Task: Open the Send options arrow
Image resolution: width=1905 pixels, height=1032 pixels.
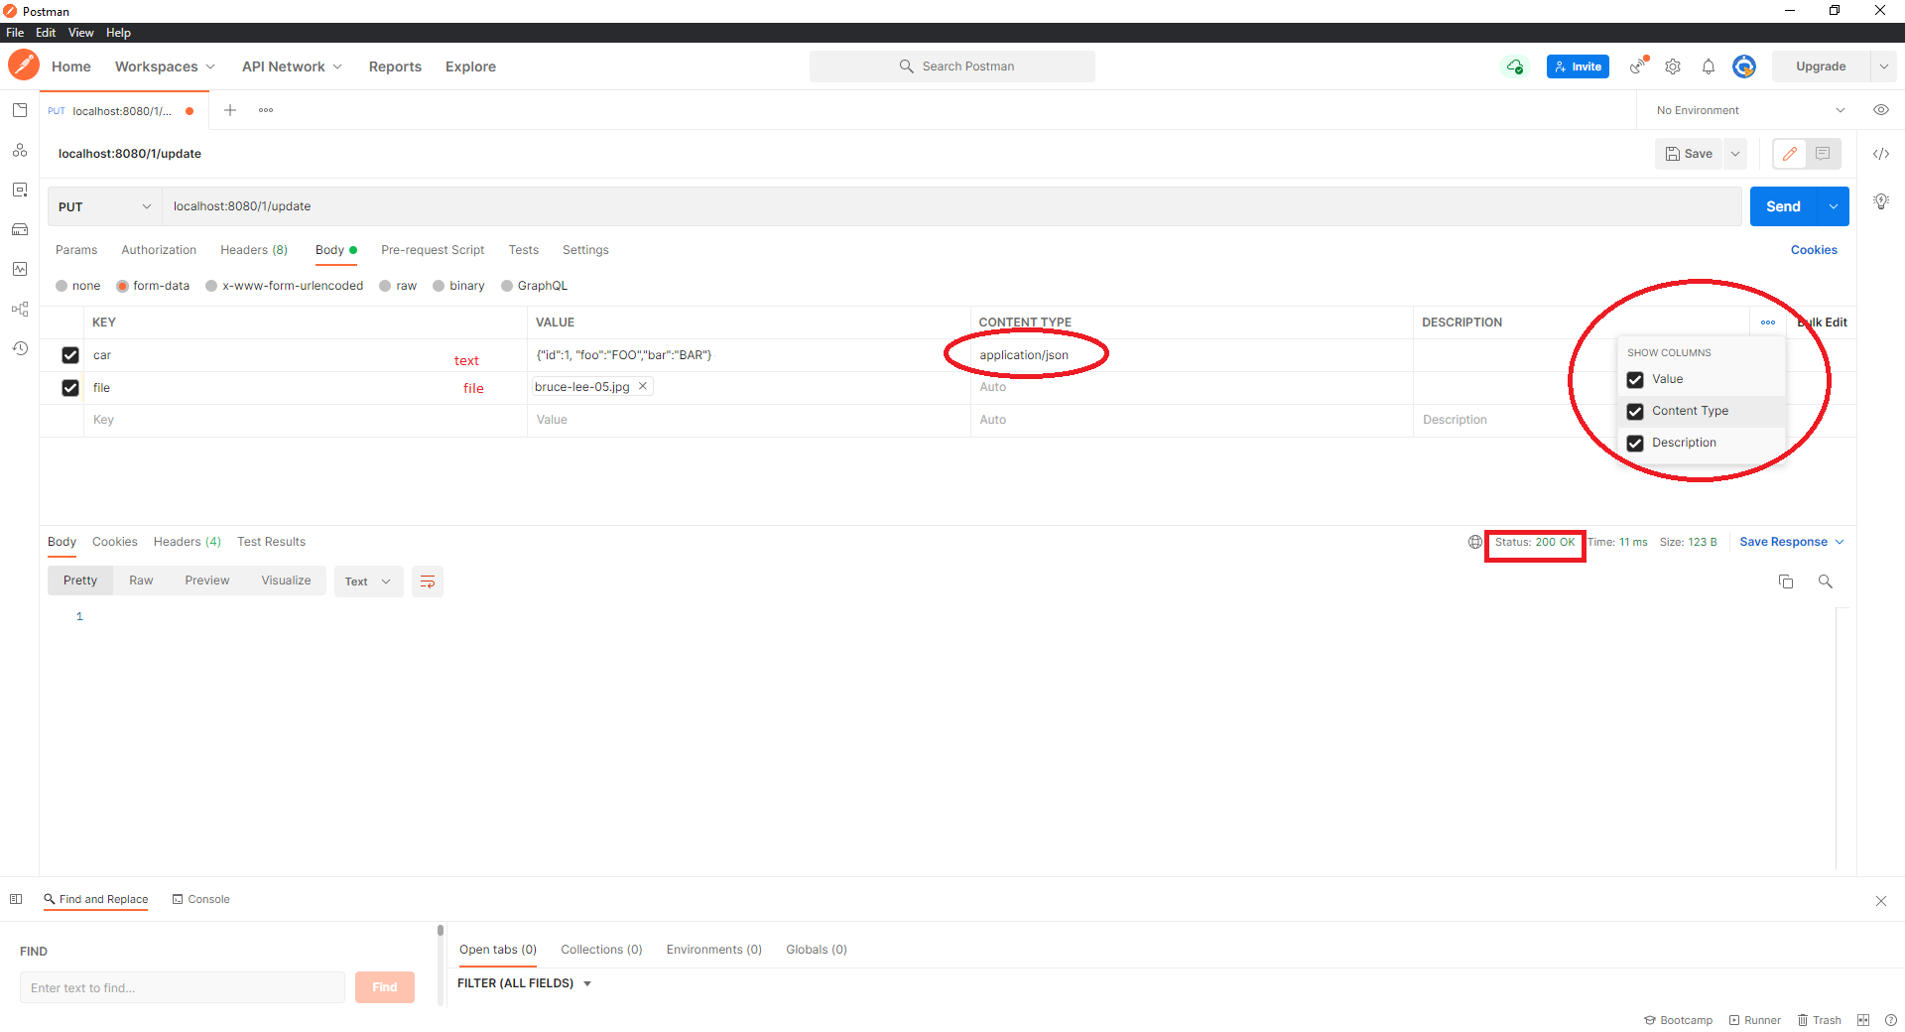Action: pyautogui.click(x=1834, y=206)
